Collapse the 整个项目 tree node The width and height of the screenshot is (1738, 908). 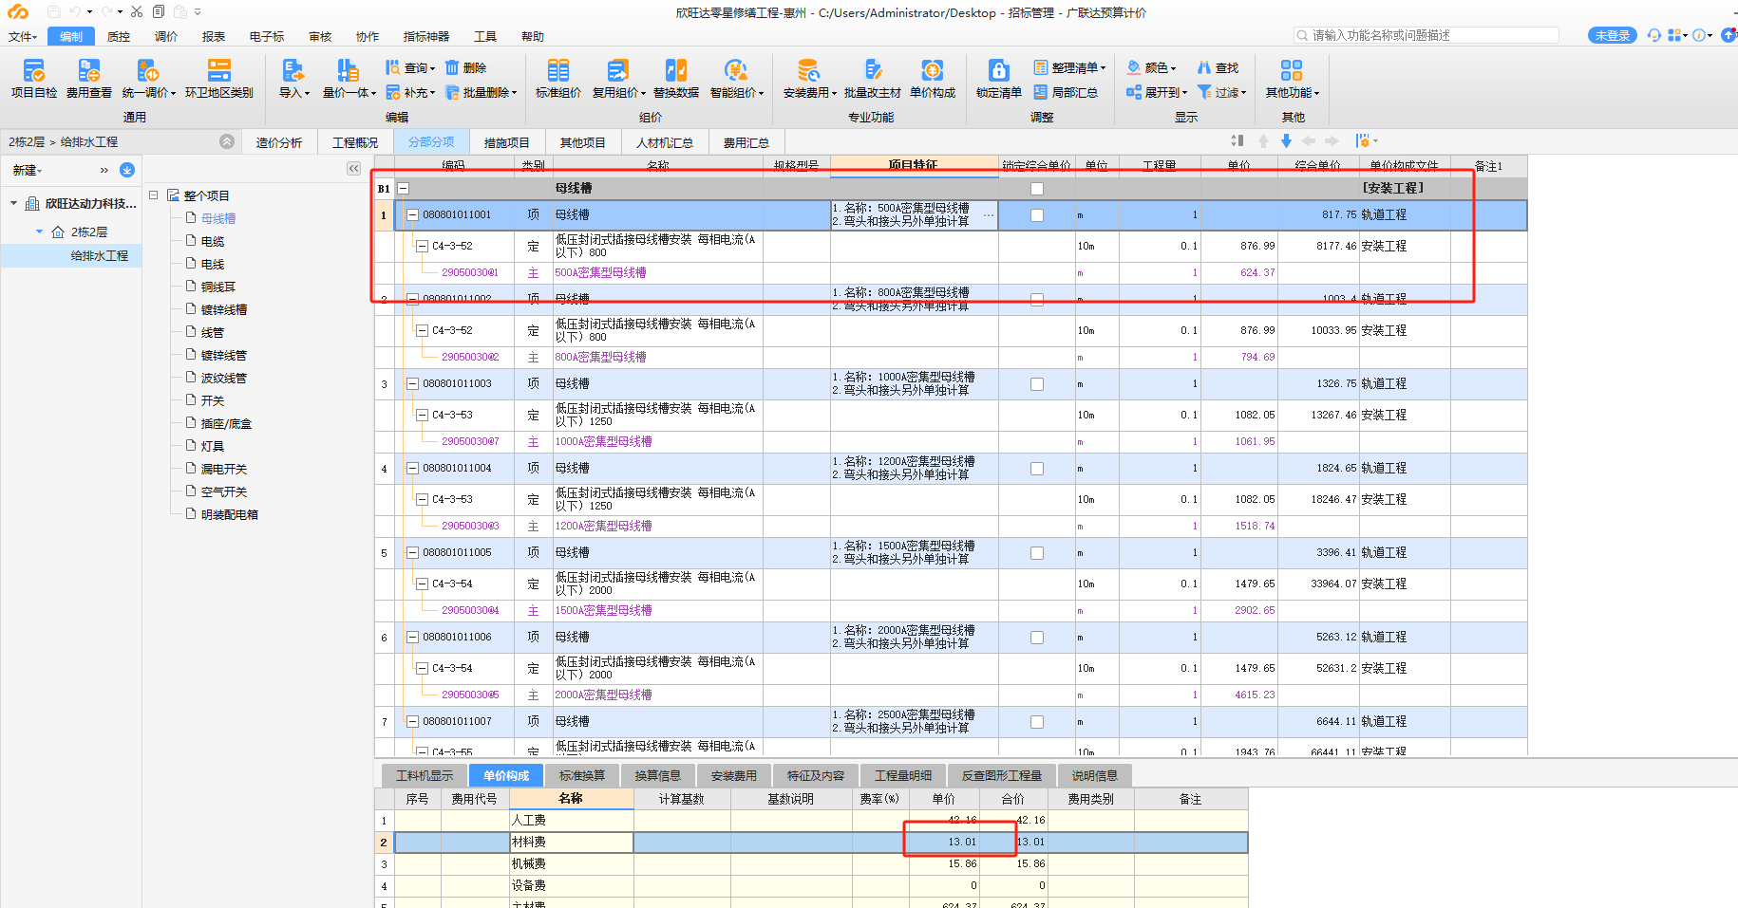point(153,195)
